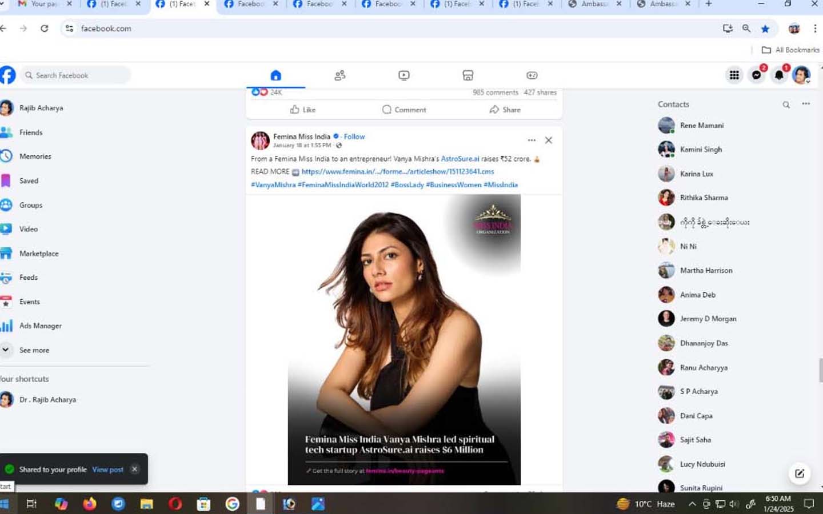Open Memories in left sidebar

pyautogui.click(x=35, y=156)
